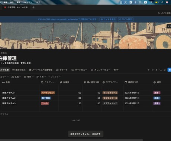This screenshot has width=171, height=141.
Task: Click the horizontal scrollbar at the bottom
Action: [71, 140]
